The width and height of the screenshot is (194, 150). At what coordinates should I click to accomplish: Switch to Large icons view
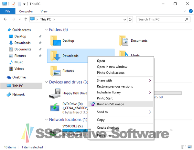pos(190,147)
